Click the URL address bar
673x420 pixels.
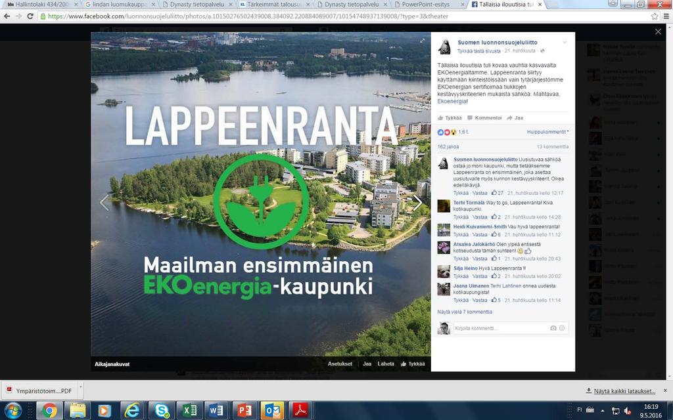pos(343,16)
